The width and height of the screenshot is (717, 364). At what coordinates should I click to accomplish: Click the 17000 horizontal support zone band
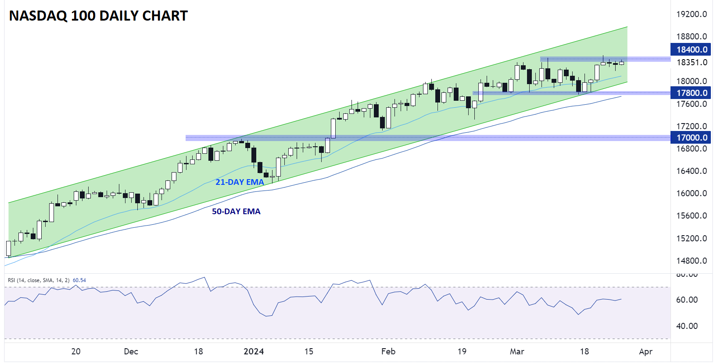coord(428,138)
